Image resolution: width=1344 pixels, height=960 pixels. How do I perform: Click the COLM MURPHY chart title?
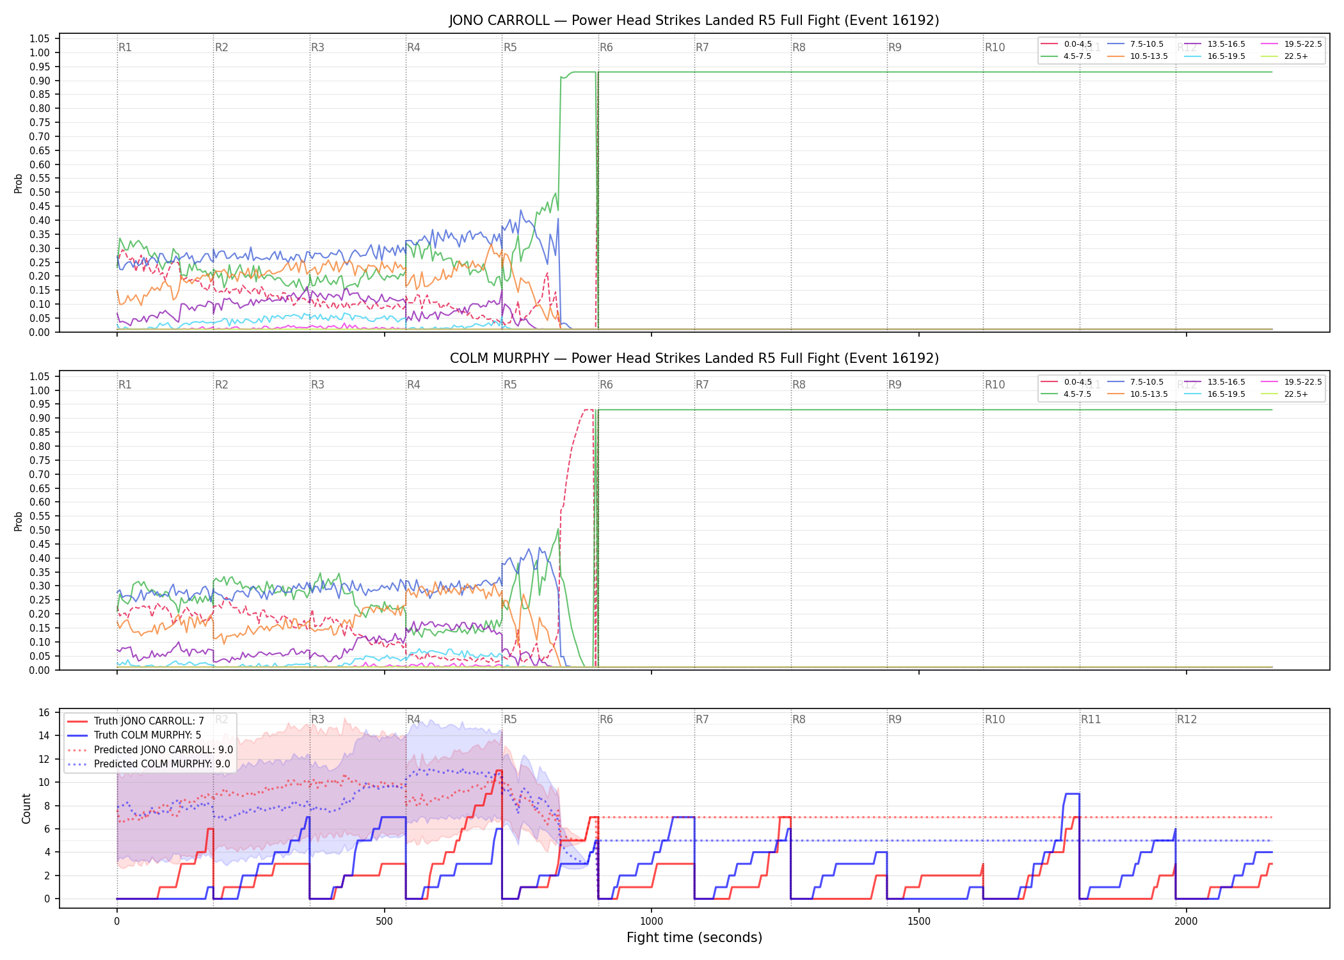(x=694, y=358)
